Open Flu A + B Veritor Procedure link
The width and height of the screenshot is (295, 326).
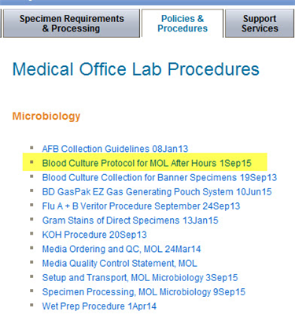point(141,206)
